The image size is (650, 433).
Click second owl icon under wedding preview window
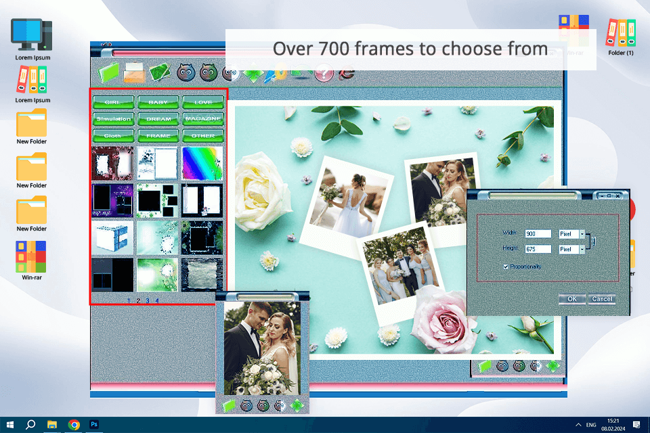pos(263,405)
